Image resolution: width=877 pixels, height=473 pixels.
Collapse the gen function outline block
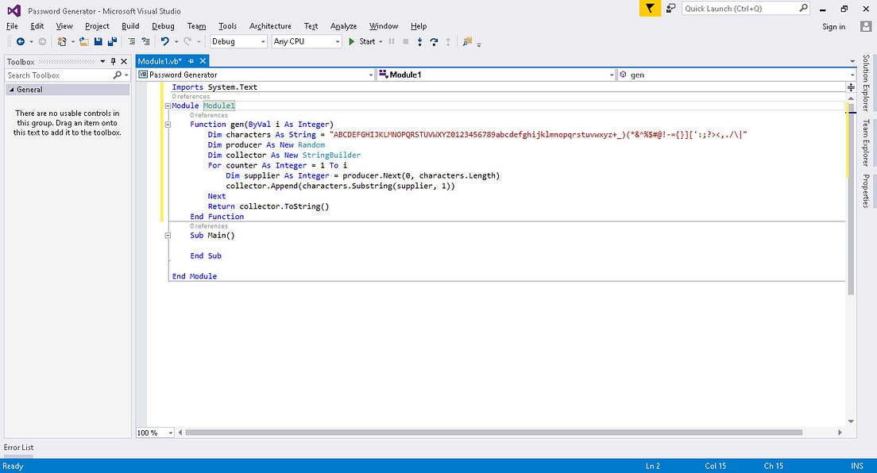[168, 125]
